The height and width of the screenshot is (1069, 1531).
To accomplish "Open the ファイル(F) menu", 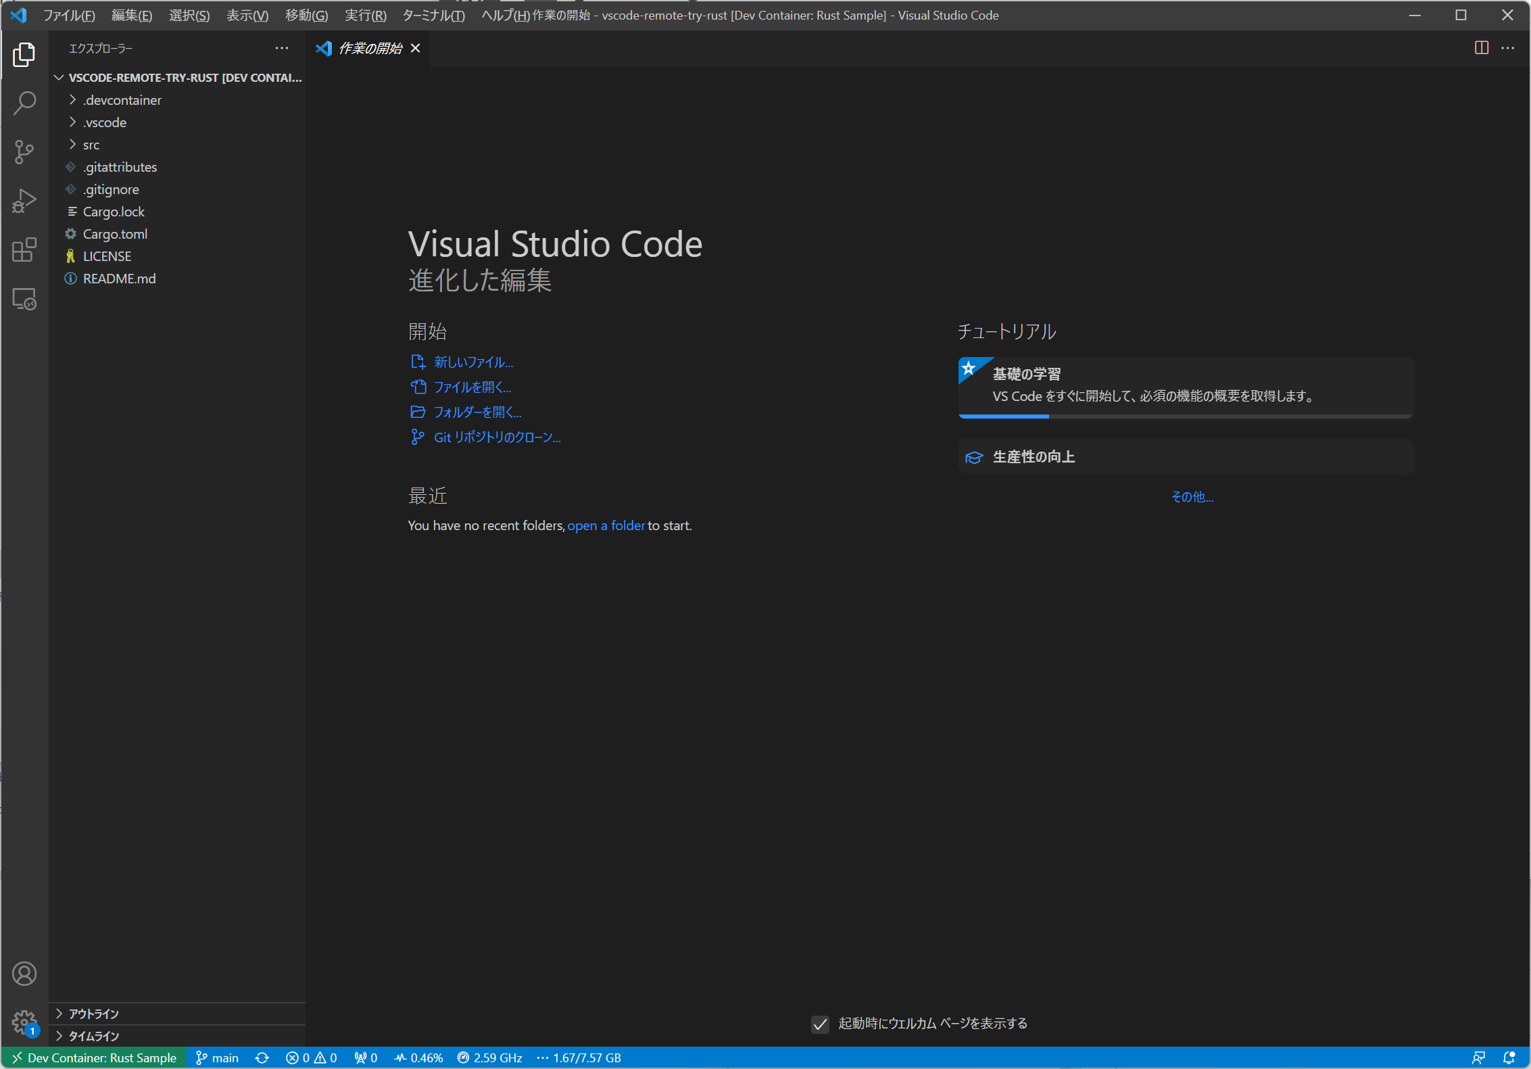I will tap(70, 15).
